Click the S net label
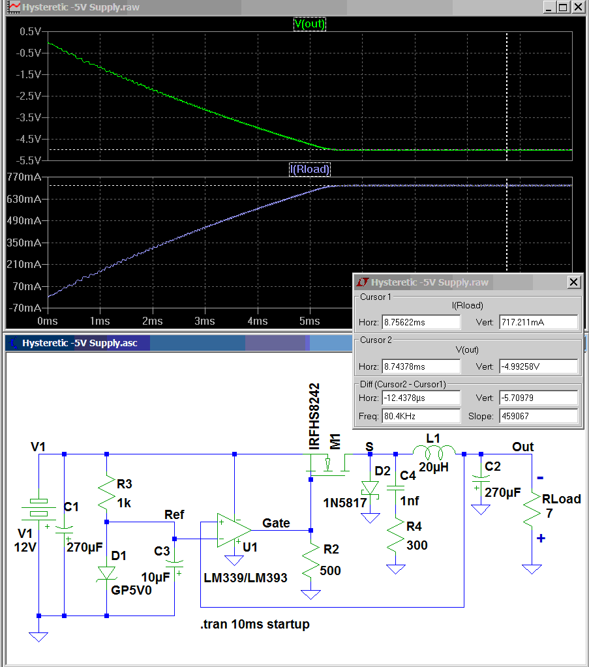Viewport: 589px width, 667px height. tap(369, 447)
